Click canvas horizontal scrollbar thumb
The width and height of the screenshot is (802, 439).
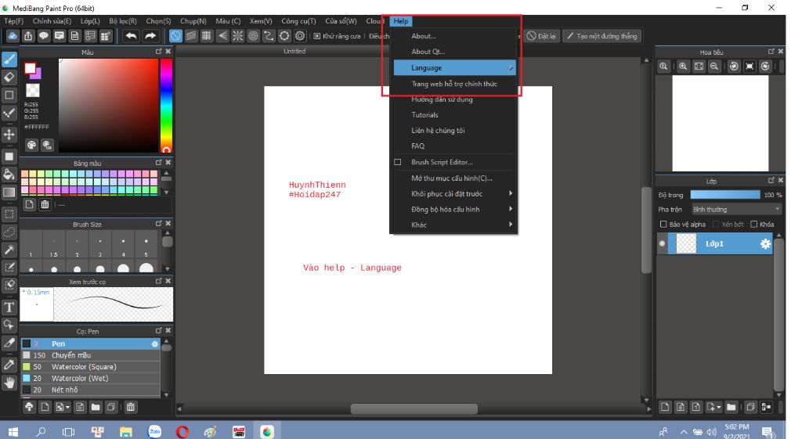[x=414, y=408]
